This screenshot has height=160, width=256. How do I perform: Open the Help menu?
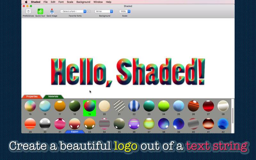coord(108,2)
